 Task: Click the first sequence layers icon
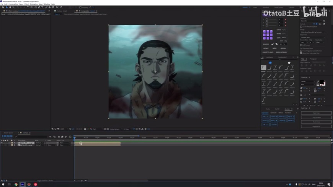tap(273, 44)
